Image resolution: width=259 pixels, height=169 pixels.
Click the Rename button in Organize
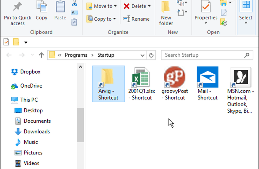tap(136, 19)
